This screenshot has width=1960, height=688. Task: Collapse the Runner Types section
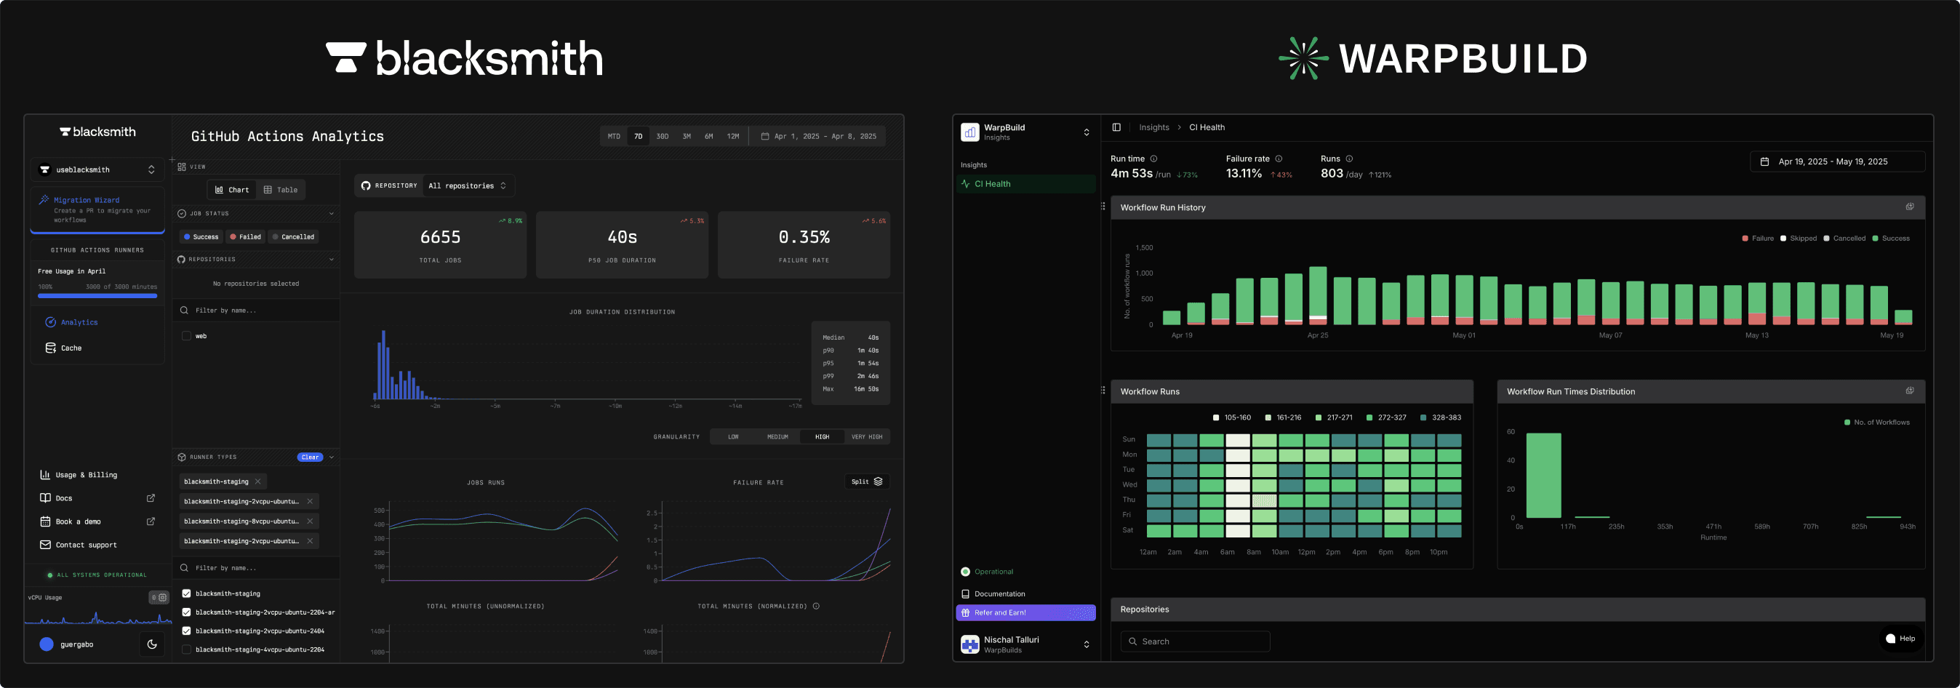tap(332, 457)
